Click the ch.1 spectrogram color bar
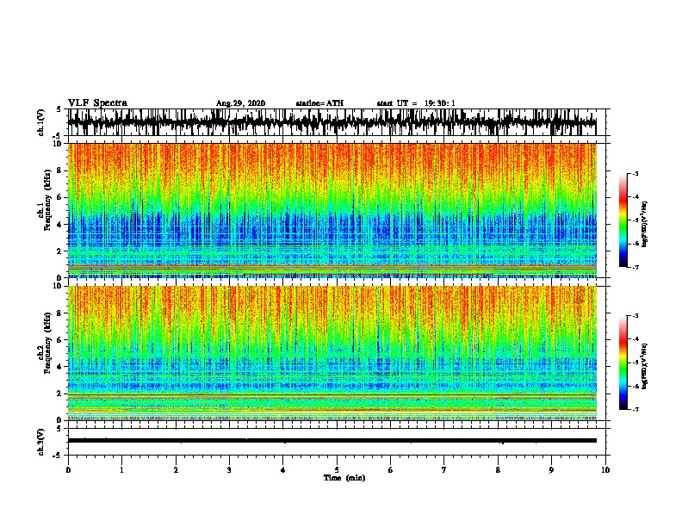Screen dimensions: 682x527 623,220
